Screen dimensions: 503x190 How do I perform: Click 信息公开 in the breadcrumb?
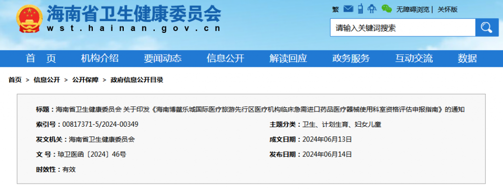coord(47,80)
